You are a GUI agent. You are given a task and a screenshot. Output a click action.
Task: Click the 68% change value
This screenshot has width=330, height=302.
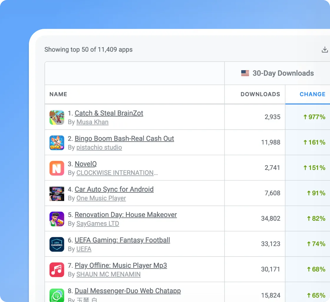316,269
